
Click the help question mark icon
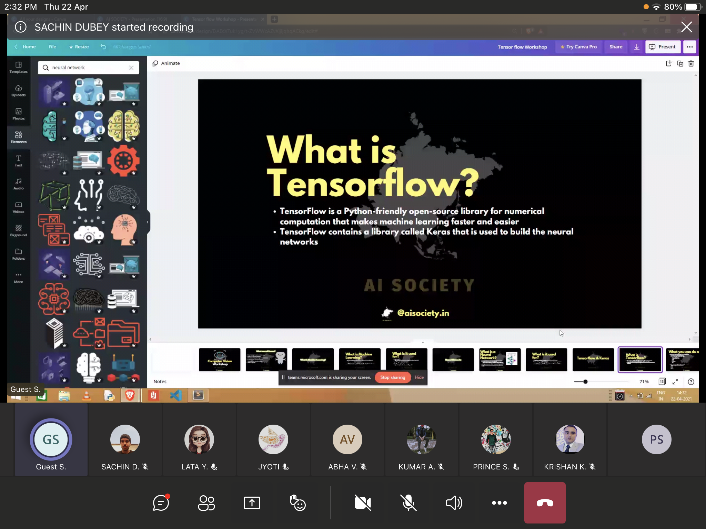point(691,382)
